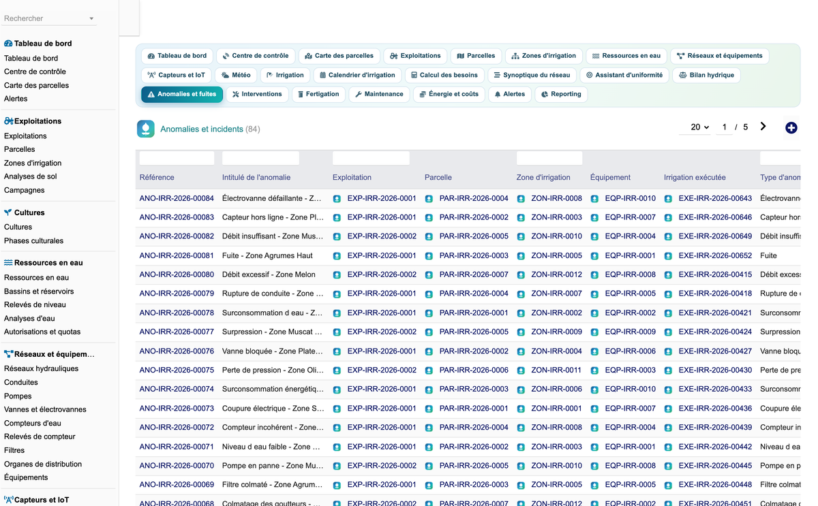Click the current page number field

tap(724, 127)
